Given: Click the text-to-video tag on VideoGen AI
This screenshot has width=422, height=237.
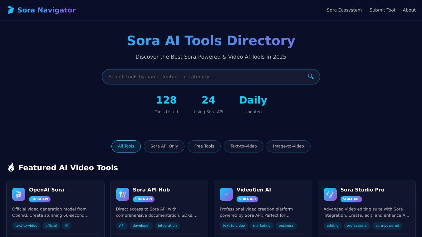Looking at the screenshot, I should coord(234,226).
